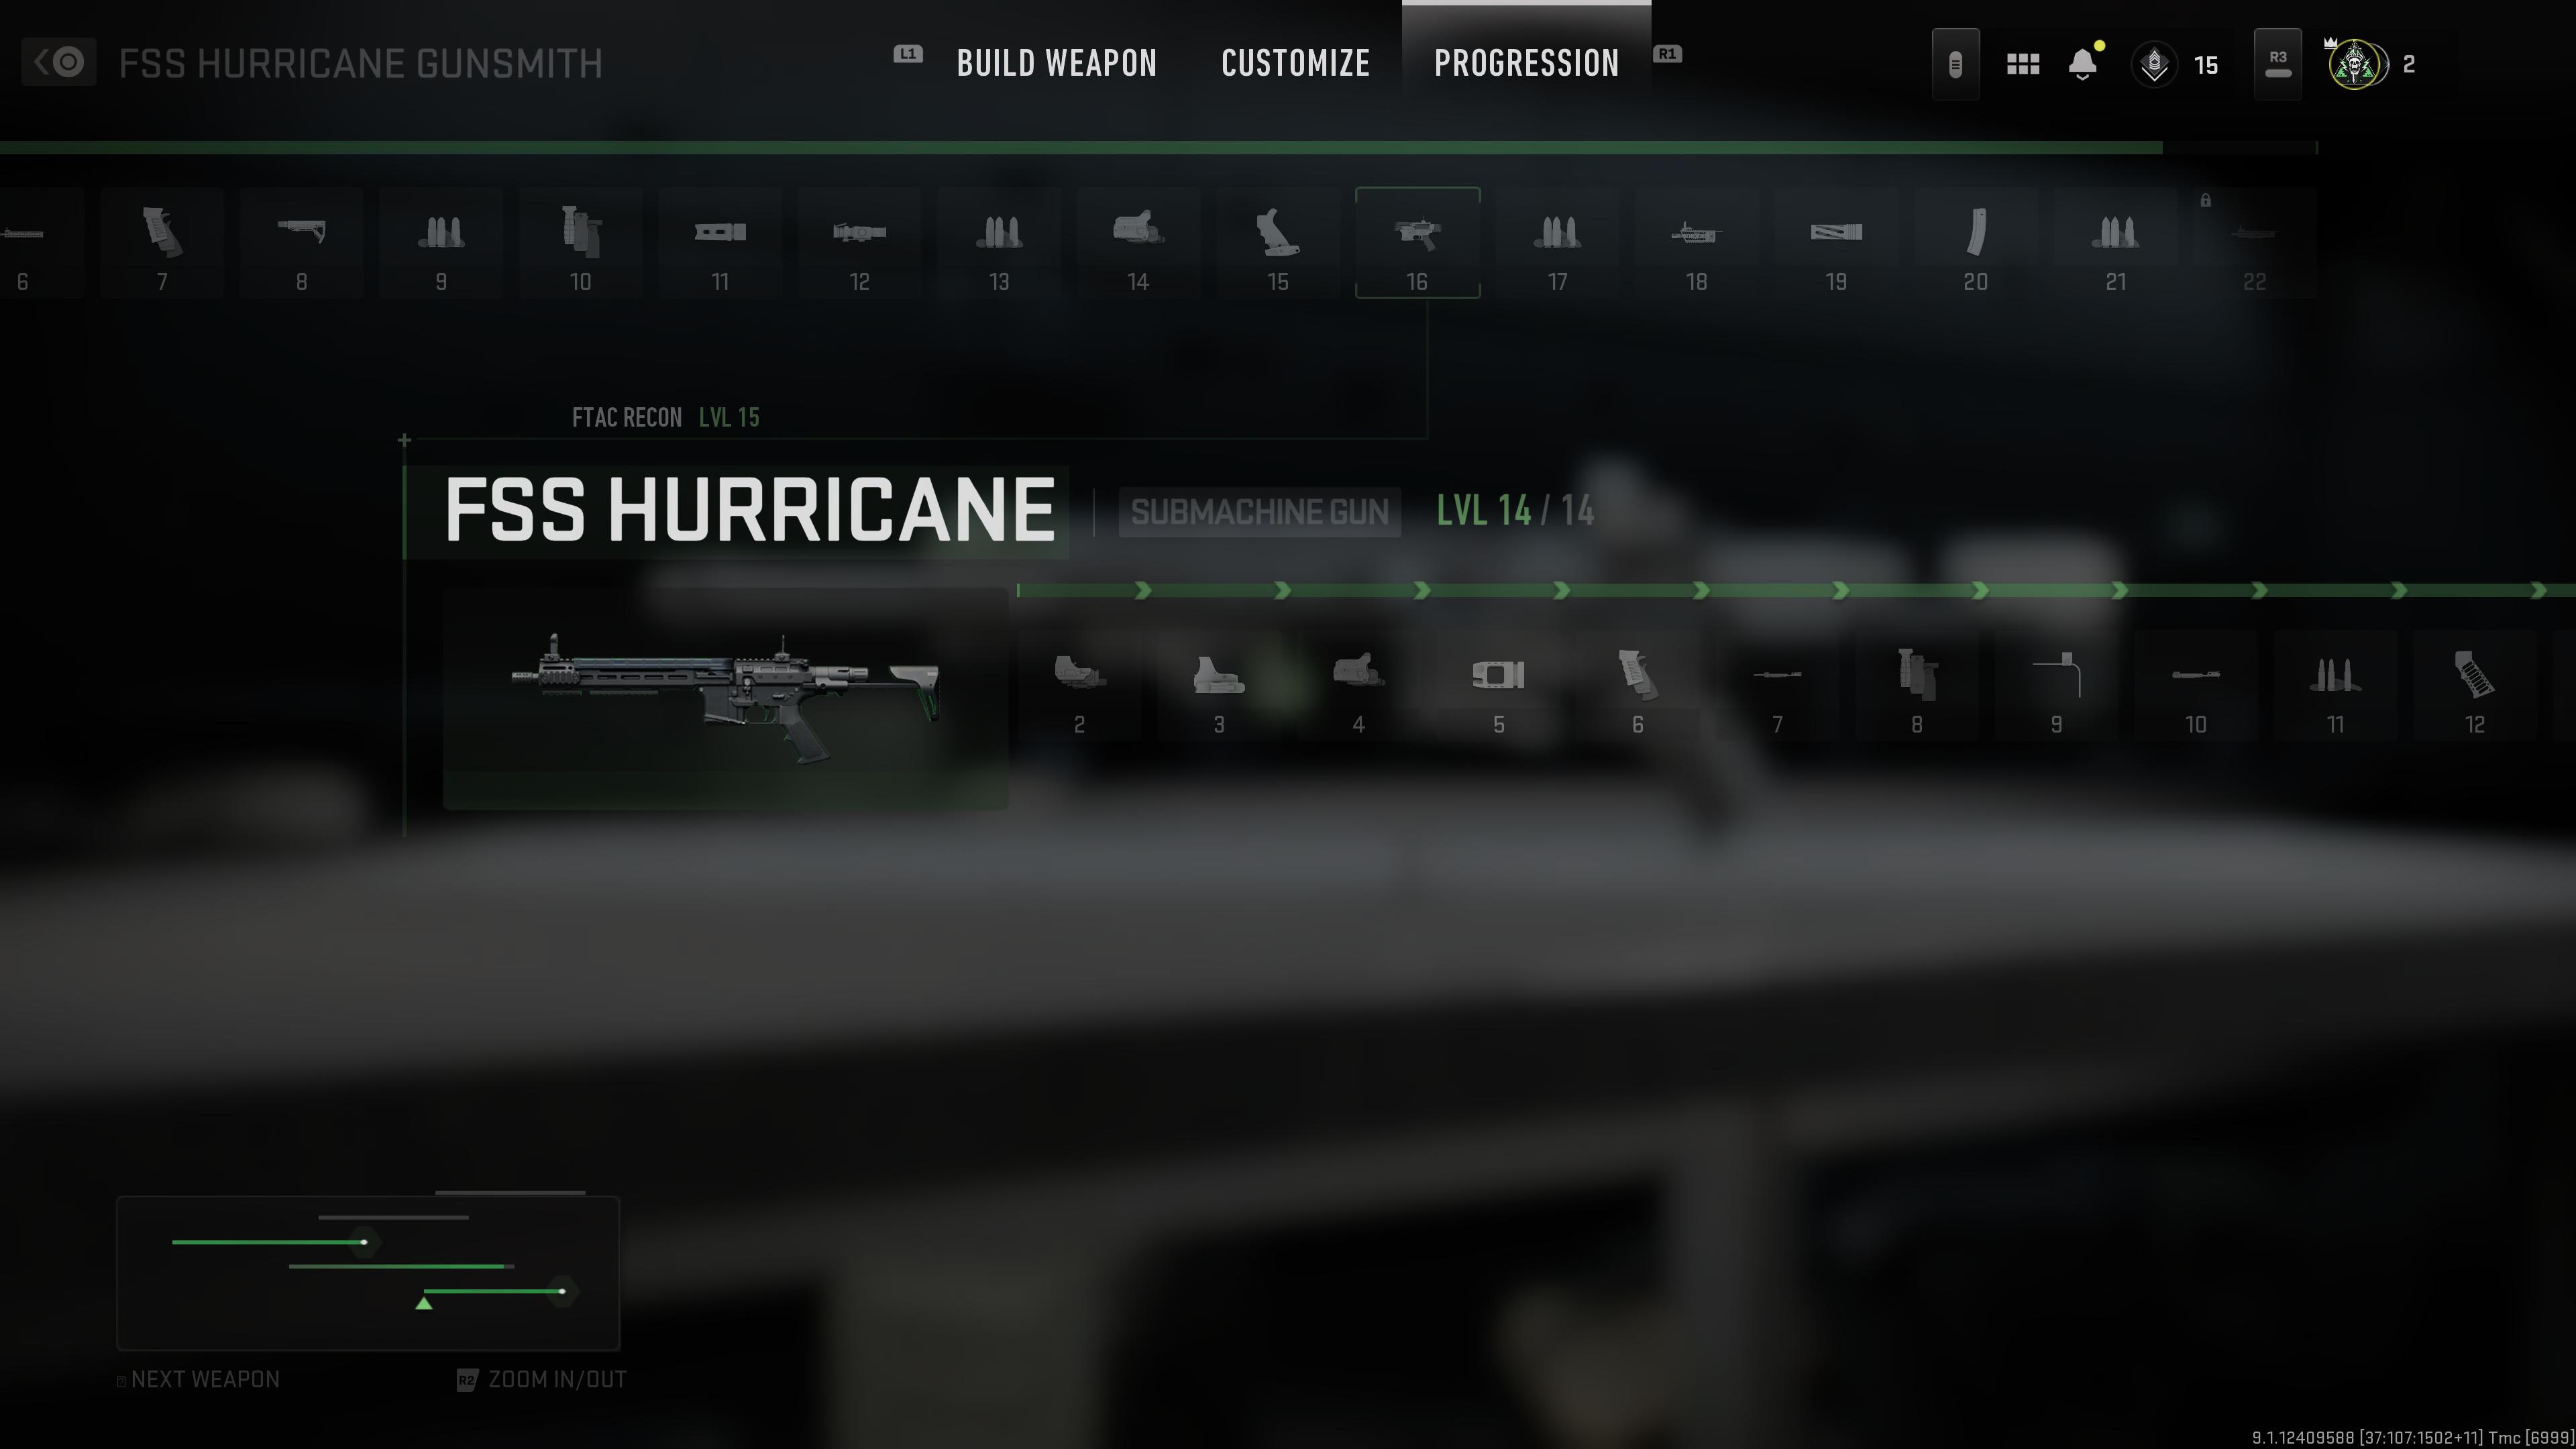Select FSS Hurricane weapon thumbnail

pos(725,699)
